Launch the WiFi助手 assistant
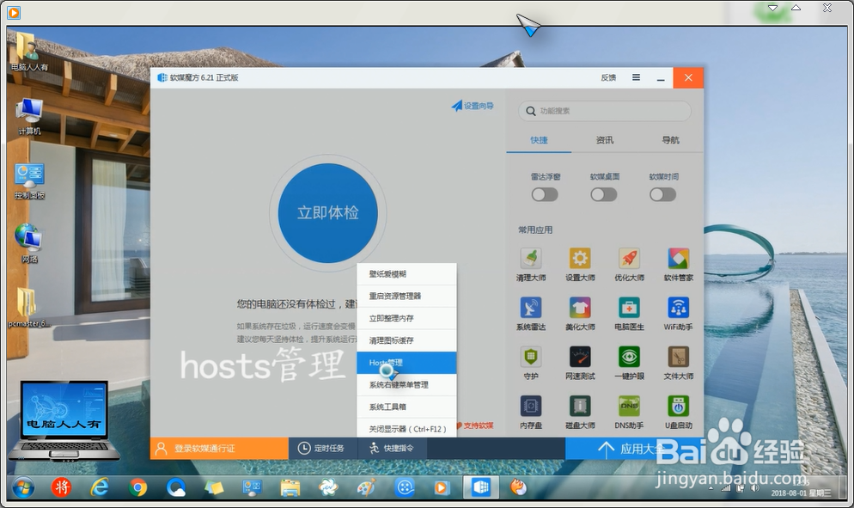Image resolution: width=854 pixels, height=508 pixels. tap(678, 314)
